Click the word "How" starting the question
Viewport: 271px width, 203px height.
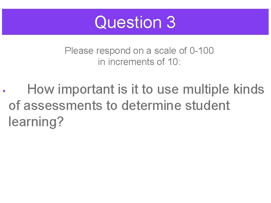click(41, 89)
